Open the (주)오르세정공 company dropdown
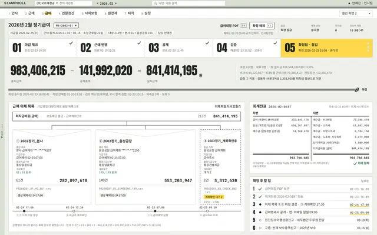This screenshot has height=235, width=377. point(47,4)
